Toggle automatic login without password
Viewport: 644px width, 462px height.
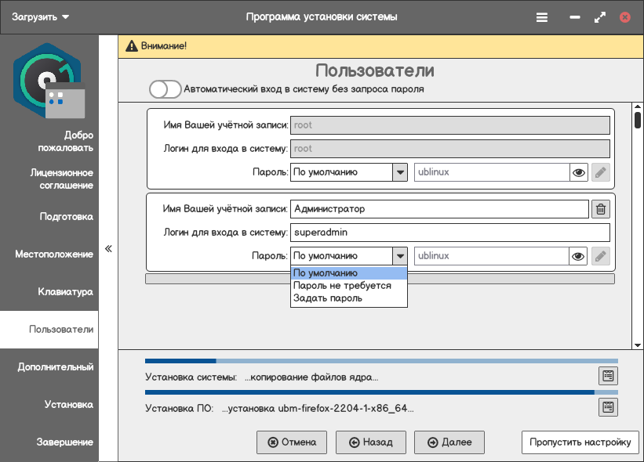pos(165,89)
